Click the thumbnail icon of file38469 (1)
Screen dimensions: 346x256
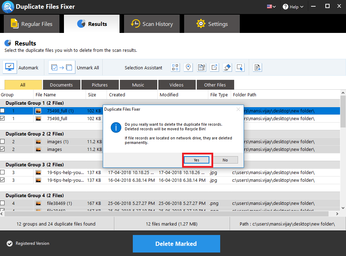(x=38, y=203)
